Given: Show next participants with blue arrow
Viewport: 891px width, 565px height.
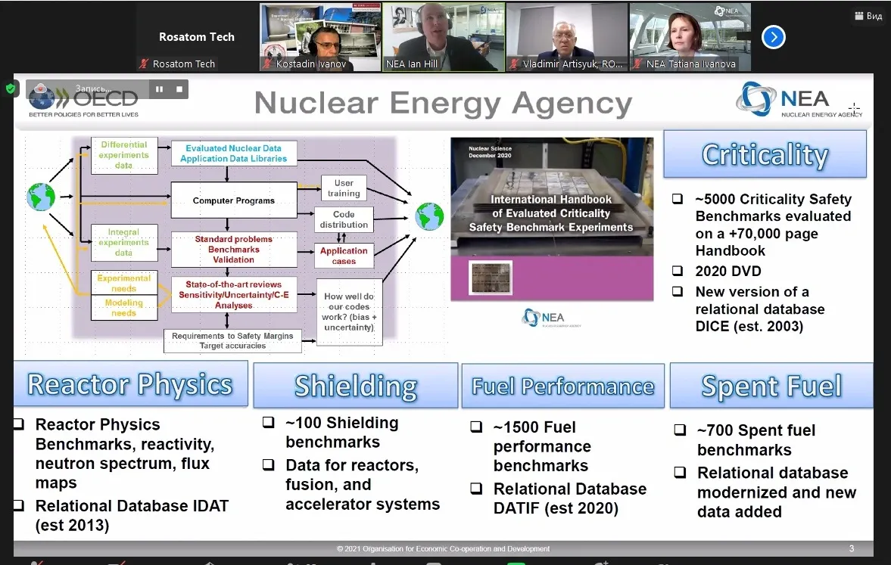Looking at the screenshot, I should pos(774,38).
